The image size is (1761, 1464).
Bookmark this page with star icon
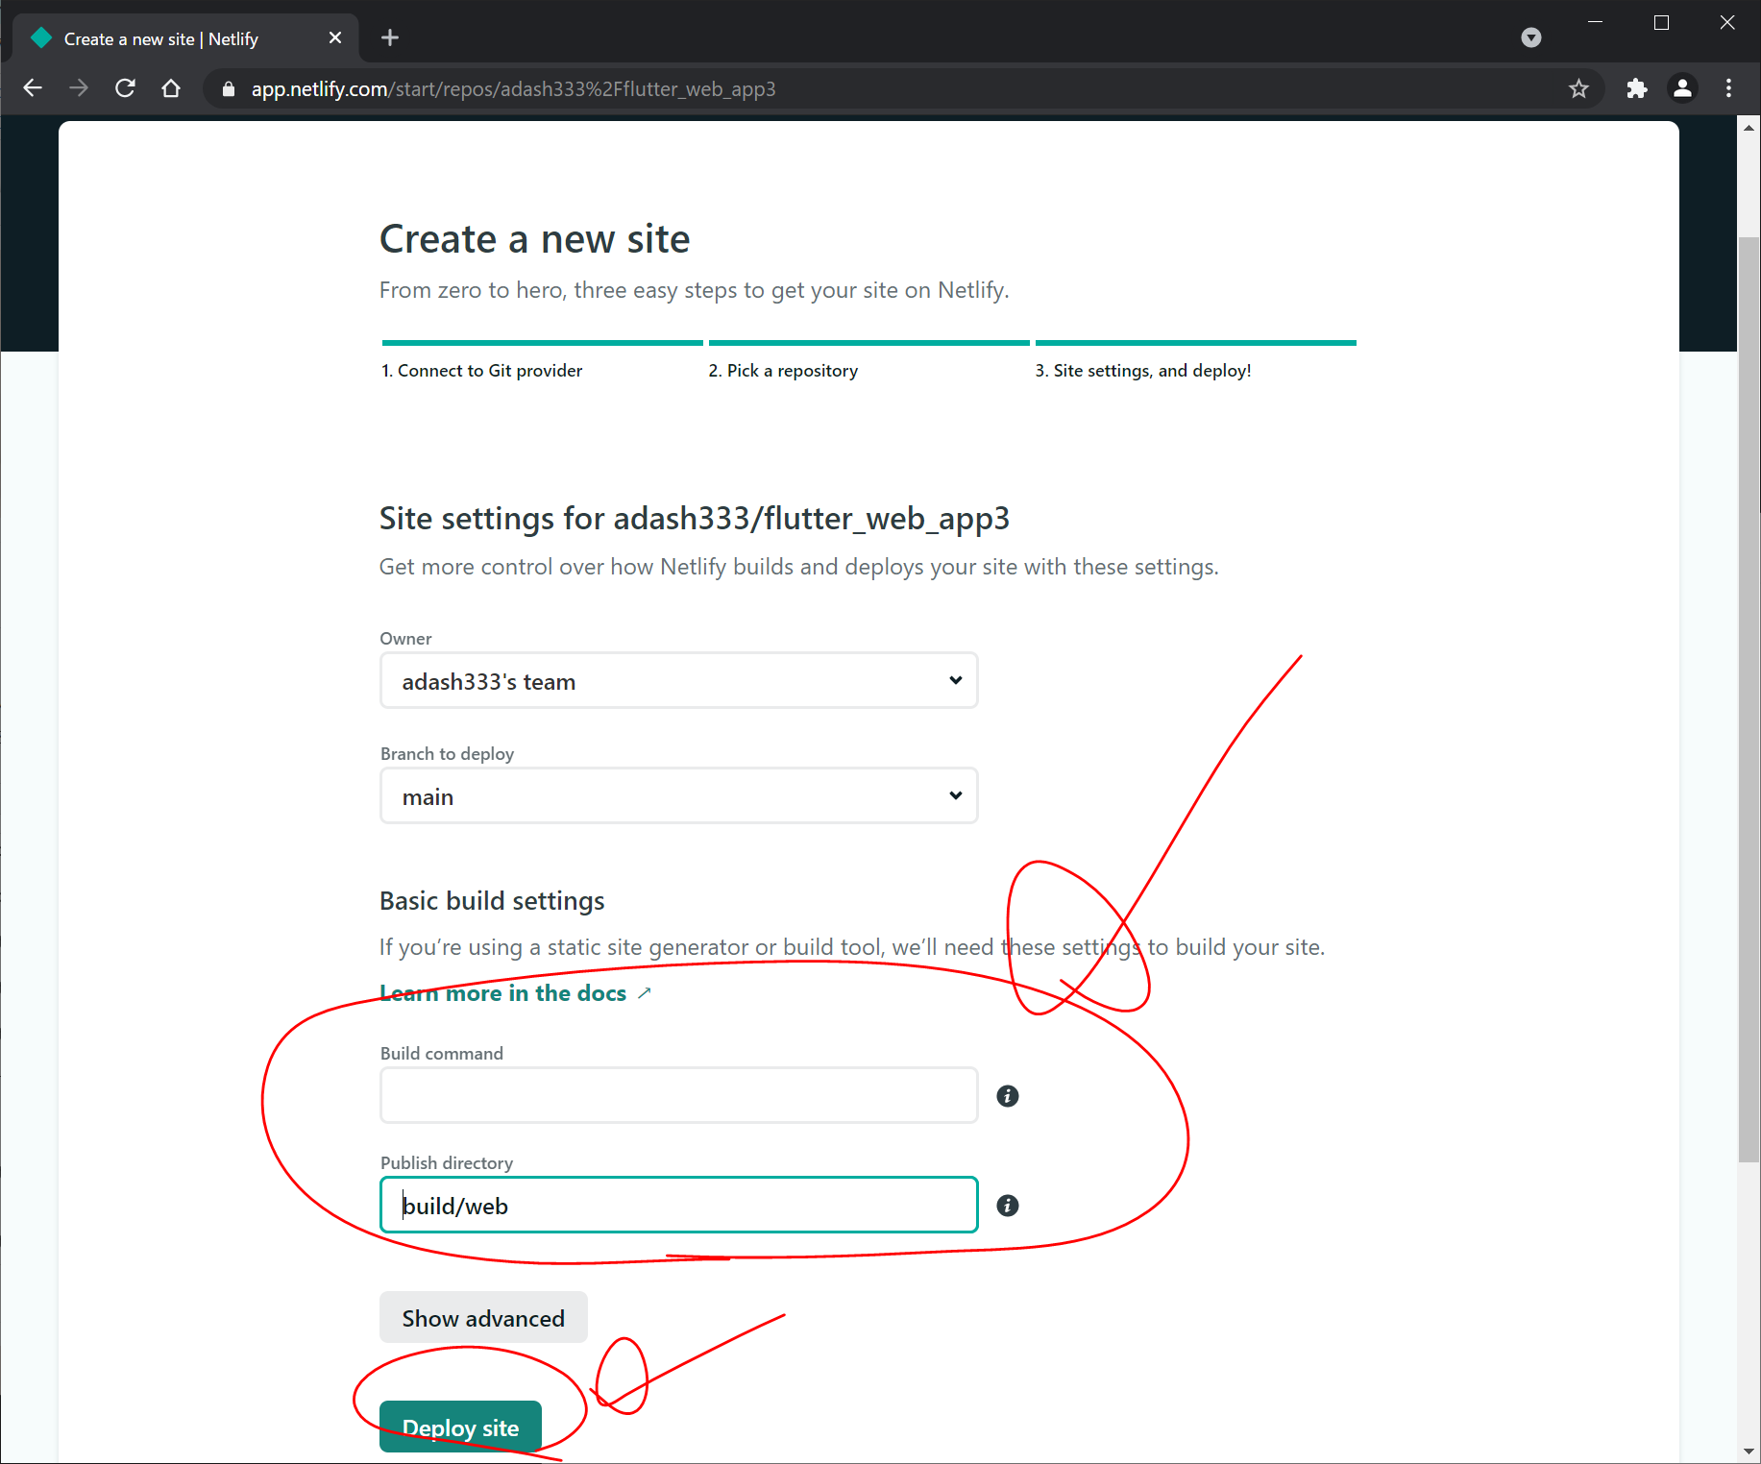1578,88
